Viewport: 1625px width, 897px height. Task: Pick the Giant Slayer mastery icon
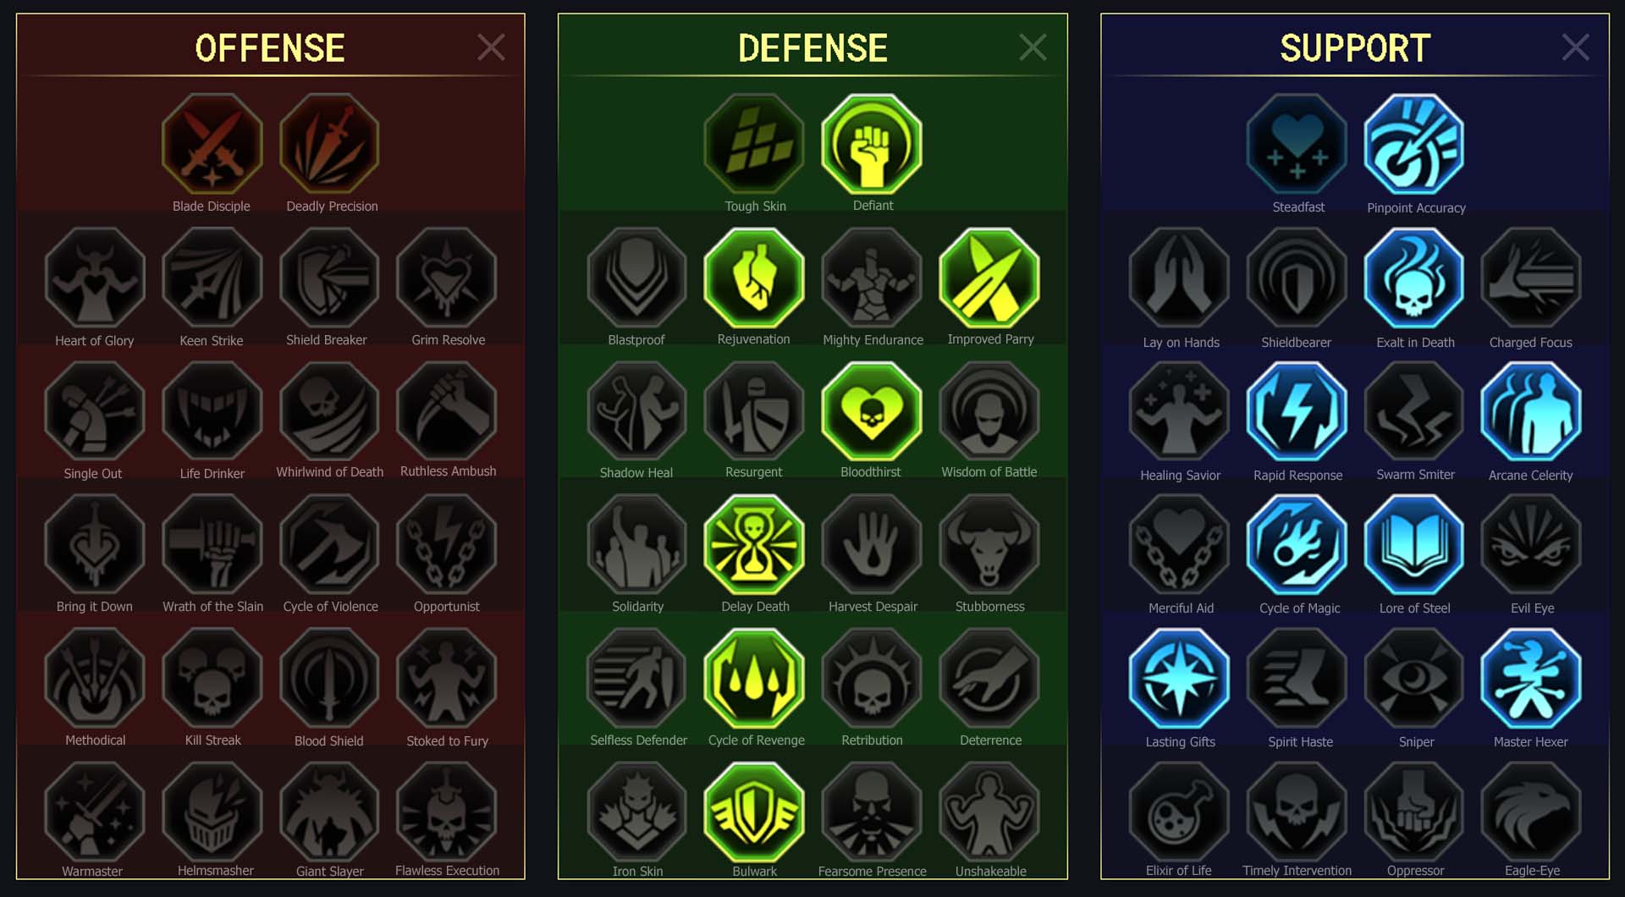click(329, 812)
